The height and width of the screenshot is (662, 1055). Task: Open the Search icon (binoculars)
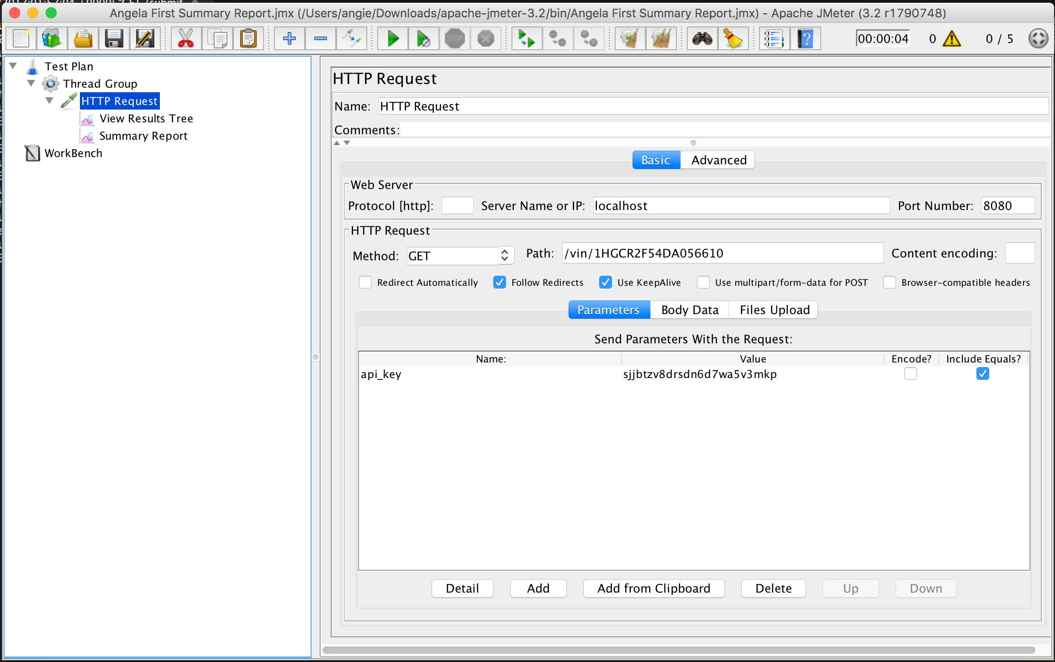702,38
